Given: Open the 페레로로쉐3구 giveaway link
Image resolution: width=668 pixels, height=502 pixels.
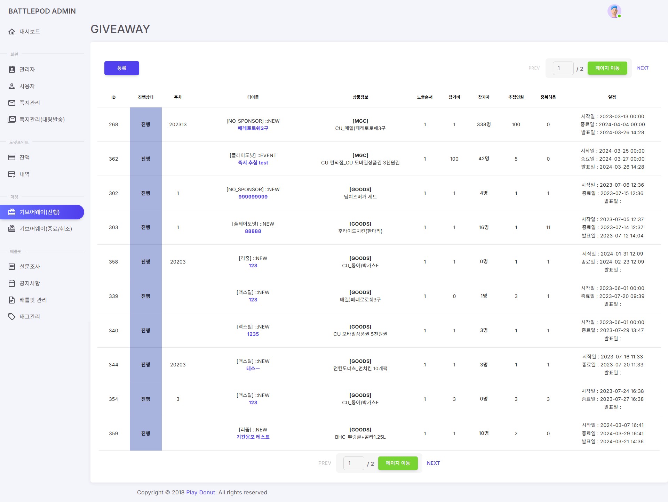Looking at the screenshot, I should coord(253,128).
